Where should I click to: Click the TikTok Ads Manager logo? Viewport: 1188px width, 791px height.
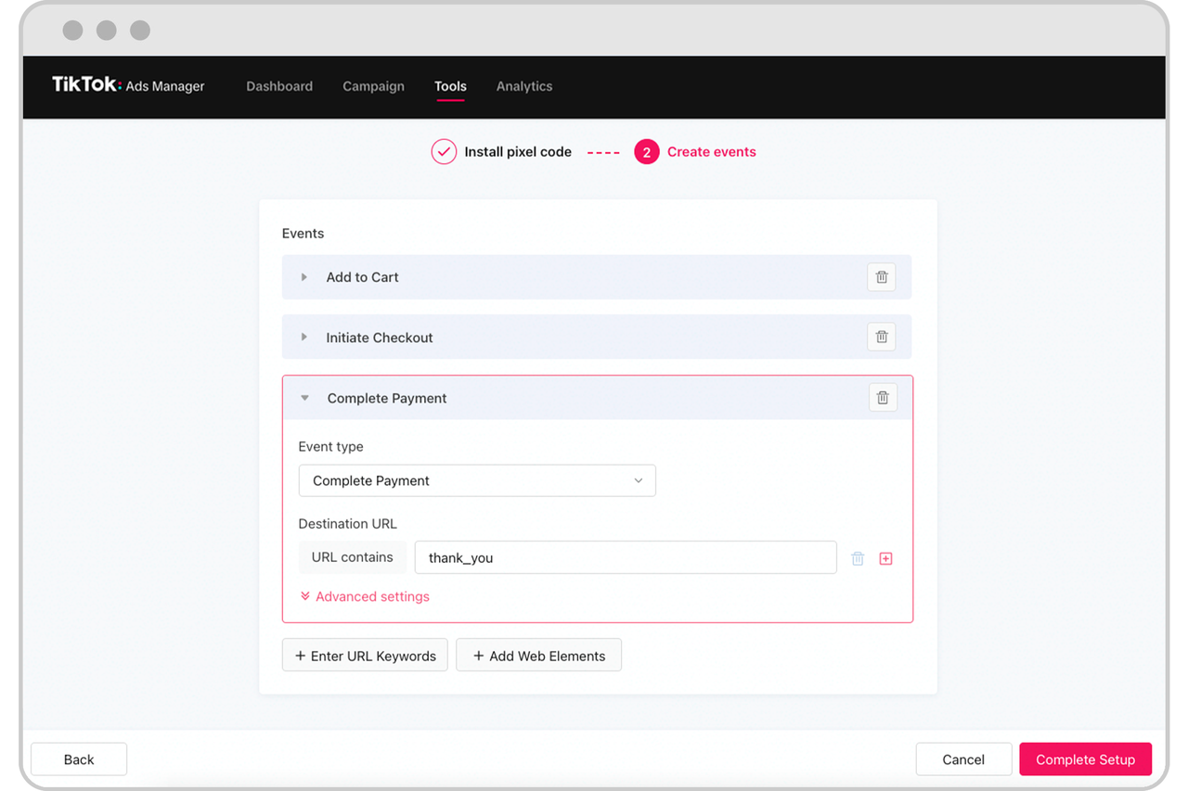click(x=128, y=85)
